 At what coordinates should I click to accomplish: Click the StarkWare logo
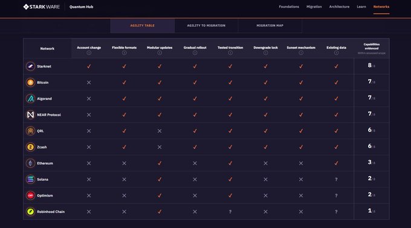(x=42, y=7)
